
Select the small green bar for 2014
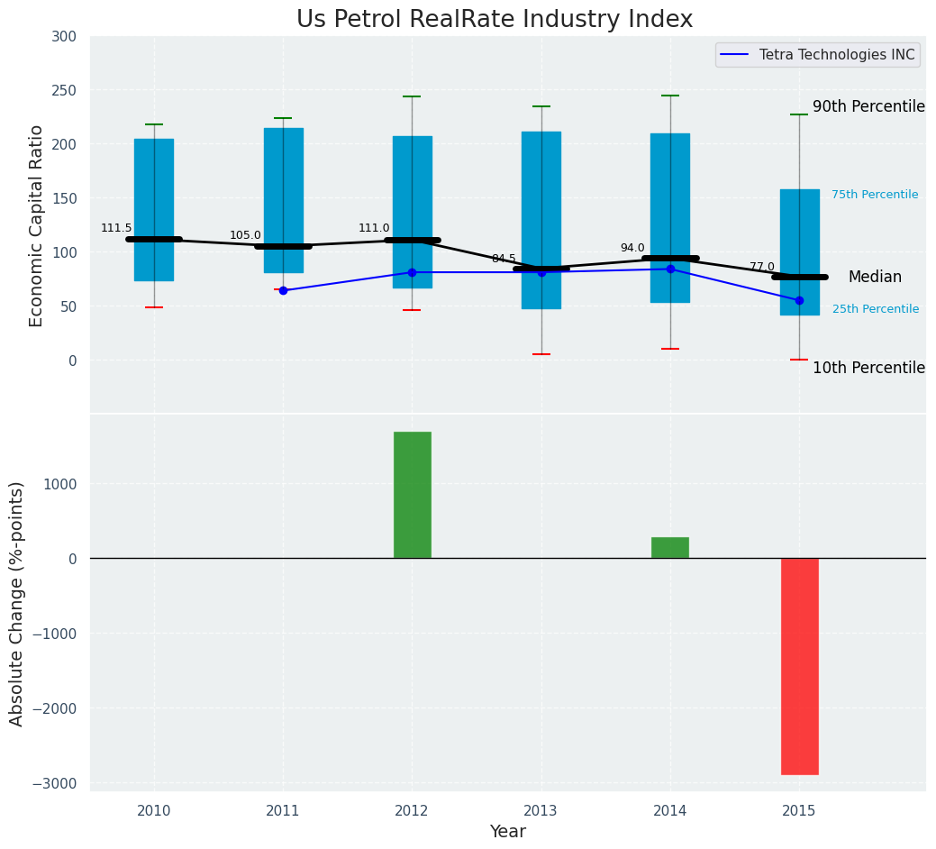pyautogui.click(x=669, y=548)
